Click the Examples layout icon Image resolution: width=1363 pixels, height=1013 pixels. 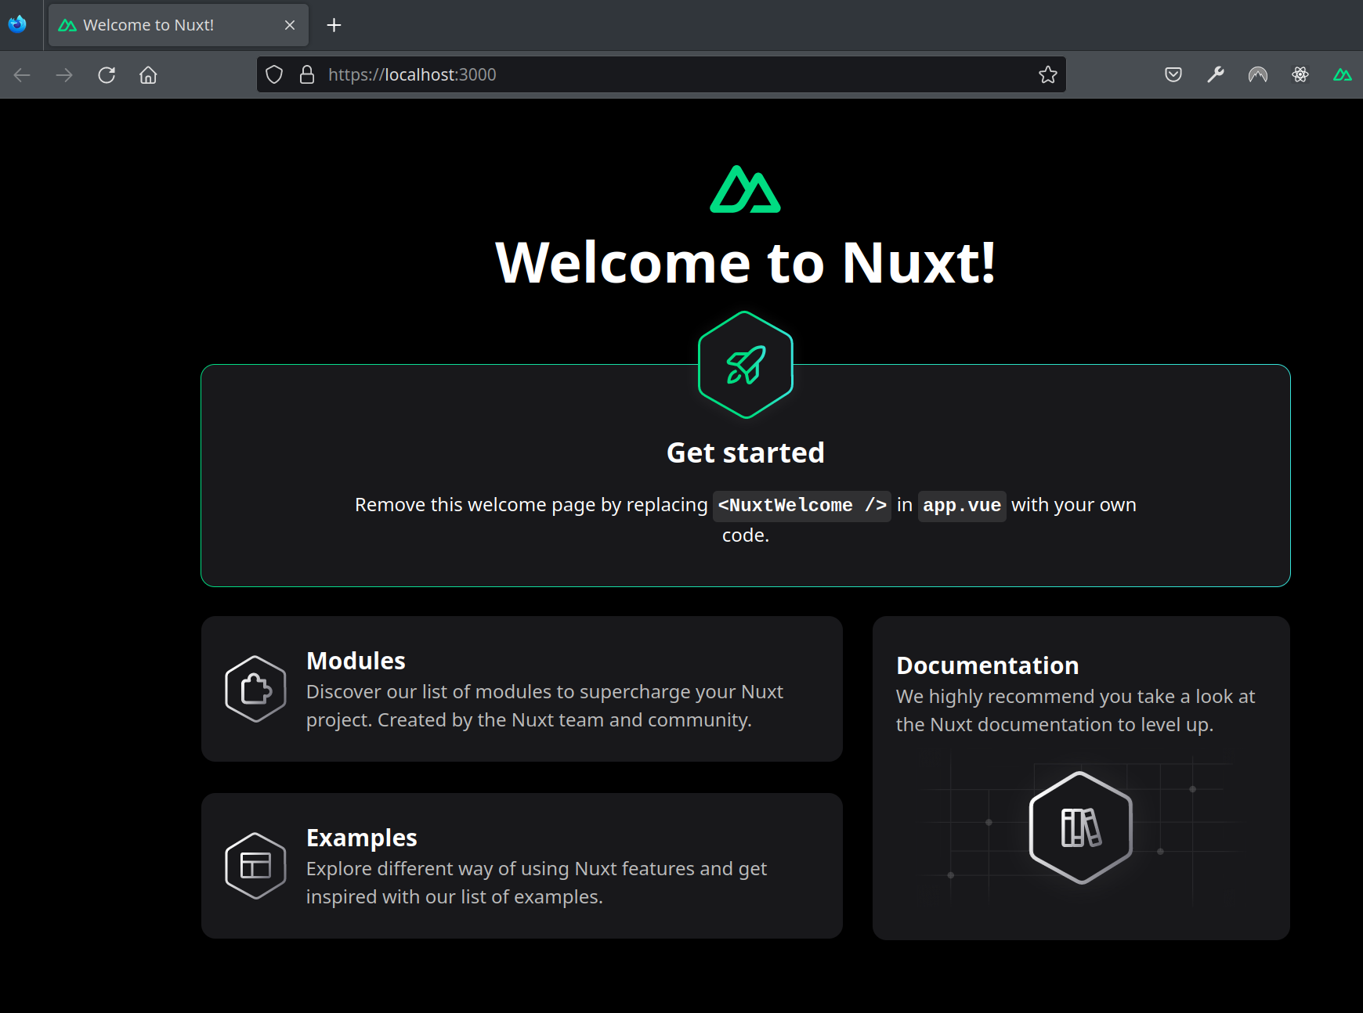coord(255,865)
